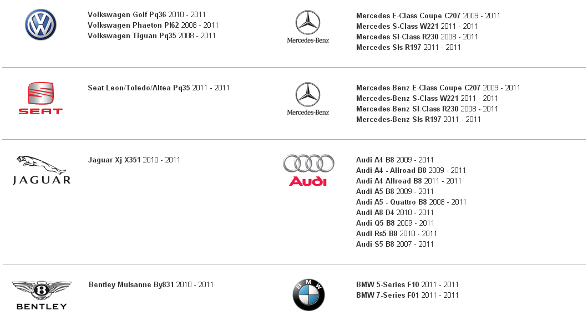Image resolution: width=588 pixels, height=326 pixels.
Task: Click Mercedes Sls R197 2011 - 2011
Action: (x=408, y=47)
